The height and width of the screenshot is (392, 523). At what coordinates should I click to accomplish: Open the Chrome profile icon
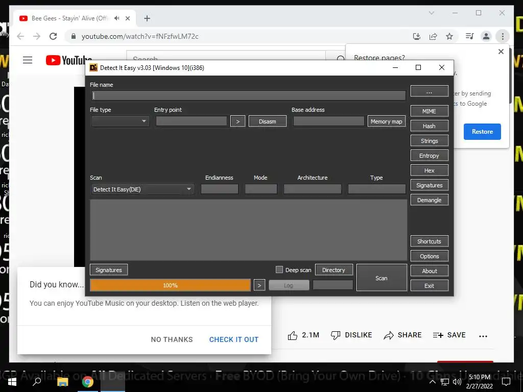pyautogui.click(x=486, y=36)
